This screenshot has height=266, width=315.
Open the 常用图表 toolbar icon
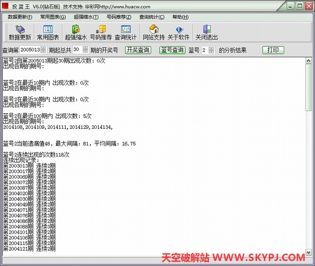coord(47,30)
